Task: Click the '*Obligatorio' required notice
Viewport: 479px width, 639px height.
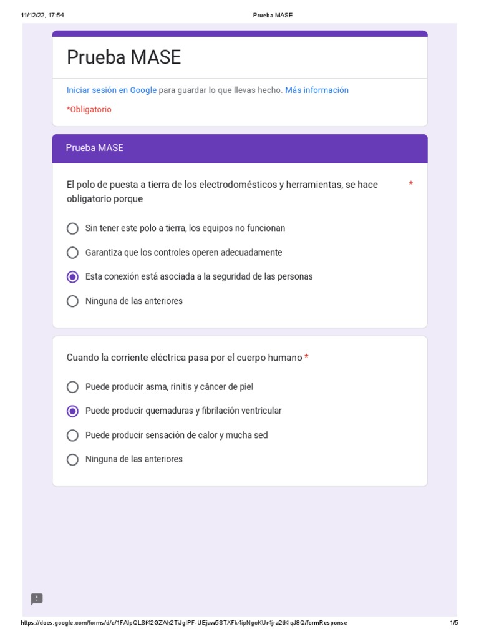Action: (89, 110)
